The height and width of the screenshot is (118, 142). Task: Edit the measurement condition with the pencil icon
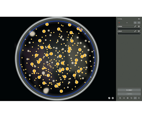pyautogui.click(x=135, y=31)
